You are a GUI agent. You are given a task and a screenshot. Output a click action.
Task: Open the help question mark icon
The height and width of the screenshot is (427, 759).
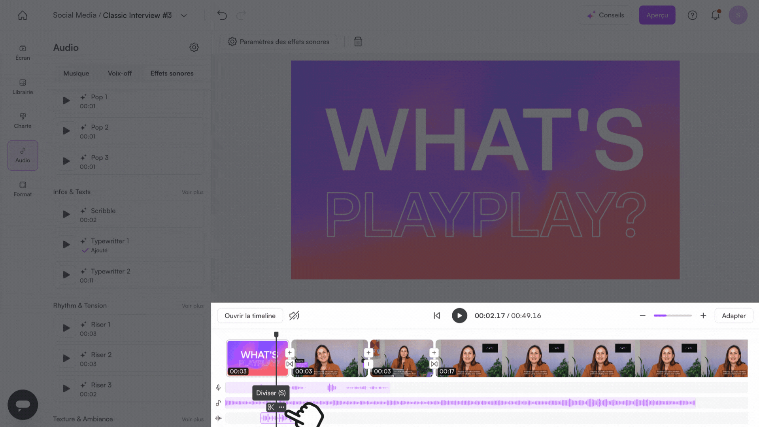(692, 15)
